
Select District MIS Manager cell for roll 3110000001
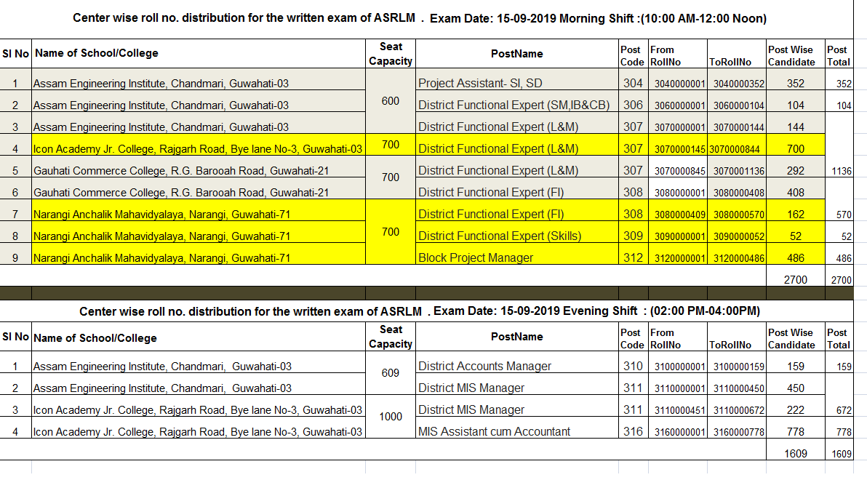point(517,384)
